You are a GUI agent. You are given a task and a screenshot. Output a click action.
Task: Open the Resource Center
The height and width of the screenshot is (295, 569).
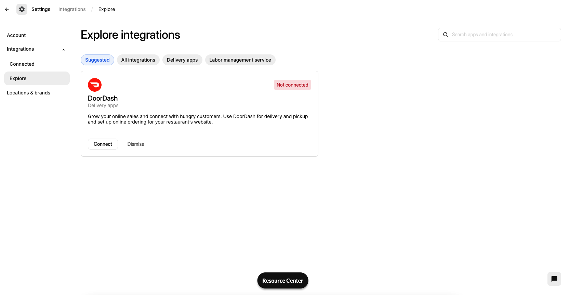click(283, 281)
